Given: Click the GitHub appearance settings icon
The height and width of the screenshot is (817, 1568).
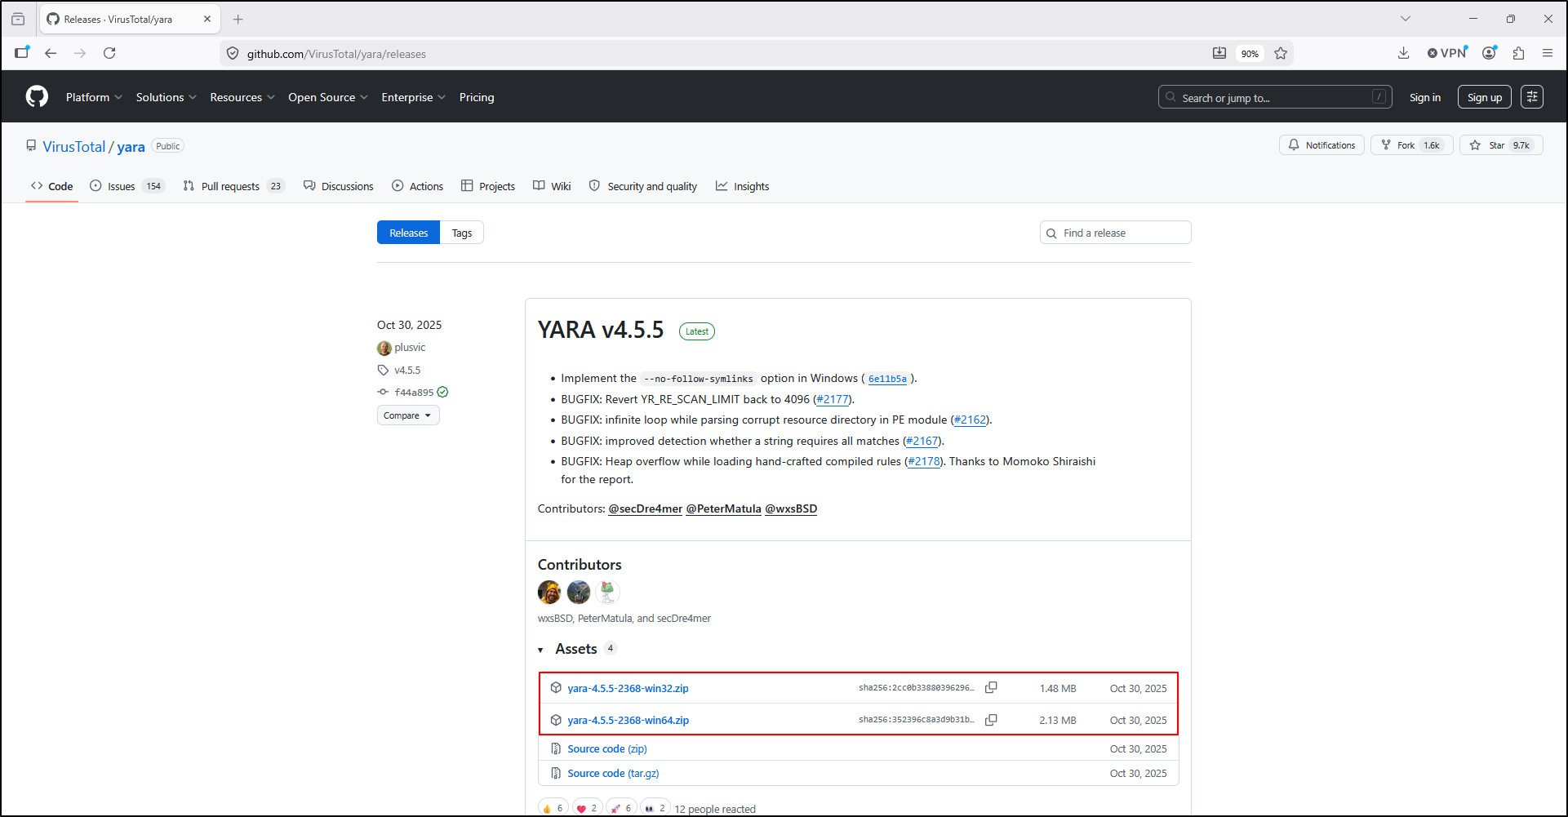Looking at the screenshot, I should pos(1532,97).
